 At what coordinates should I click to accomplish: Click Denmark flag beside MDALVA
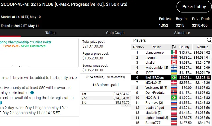pos(174,83)
